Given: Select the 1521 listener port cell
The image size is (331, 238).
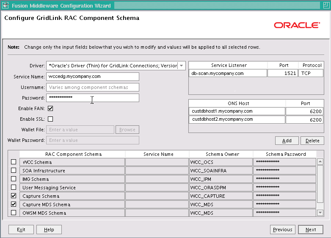Looking at the screenshot, I should pos(283,73).
